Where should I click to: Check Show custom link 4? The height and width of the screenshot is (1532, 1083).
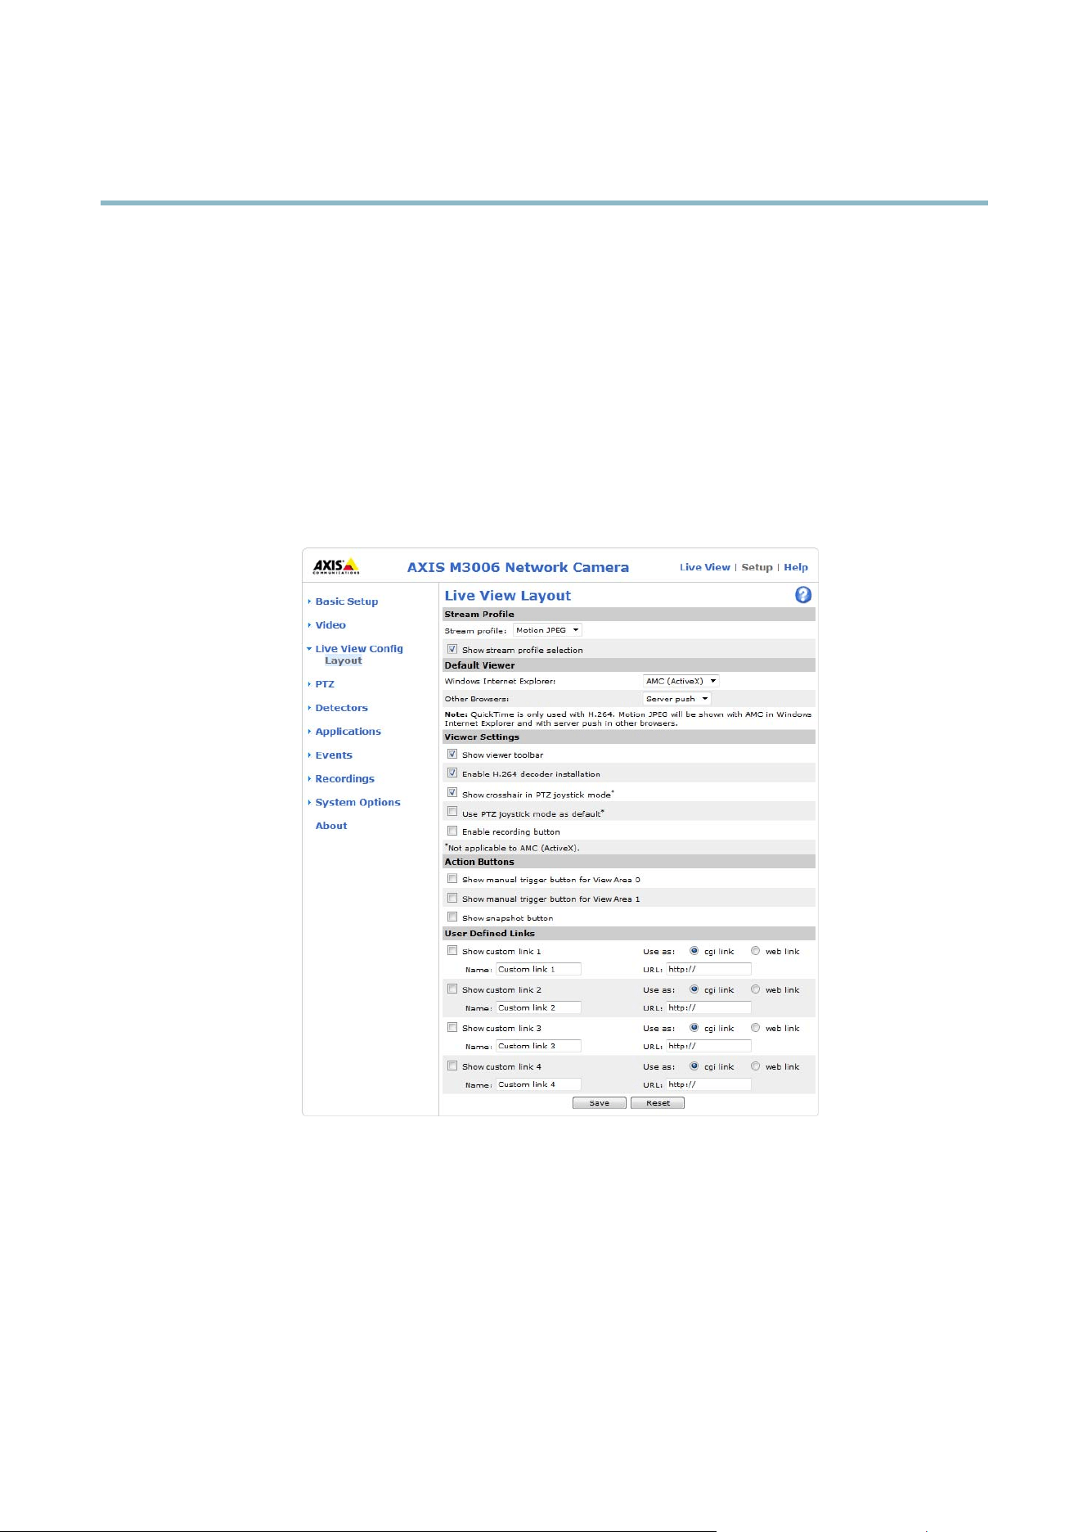[452, 1066]
